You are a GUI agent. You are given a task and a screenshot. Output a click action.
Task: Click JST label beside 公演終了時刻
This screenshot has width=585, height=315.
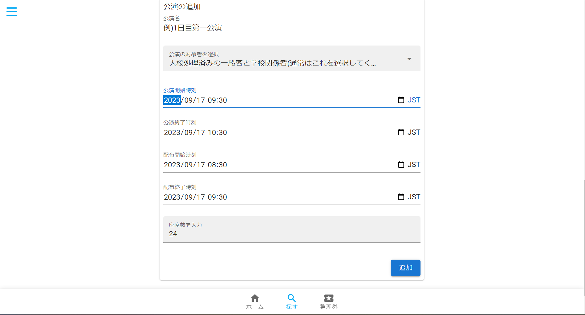414,132
